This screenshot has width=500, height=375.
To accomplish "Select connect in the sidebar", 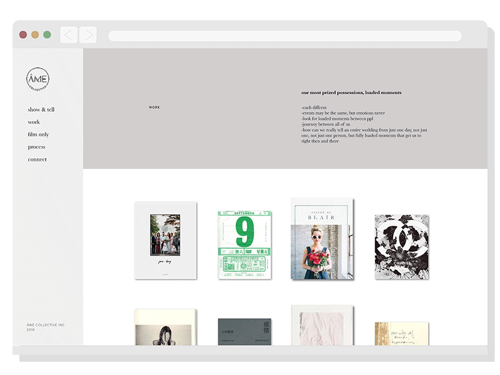I will pyautogui.click(x=37, y=160).
